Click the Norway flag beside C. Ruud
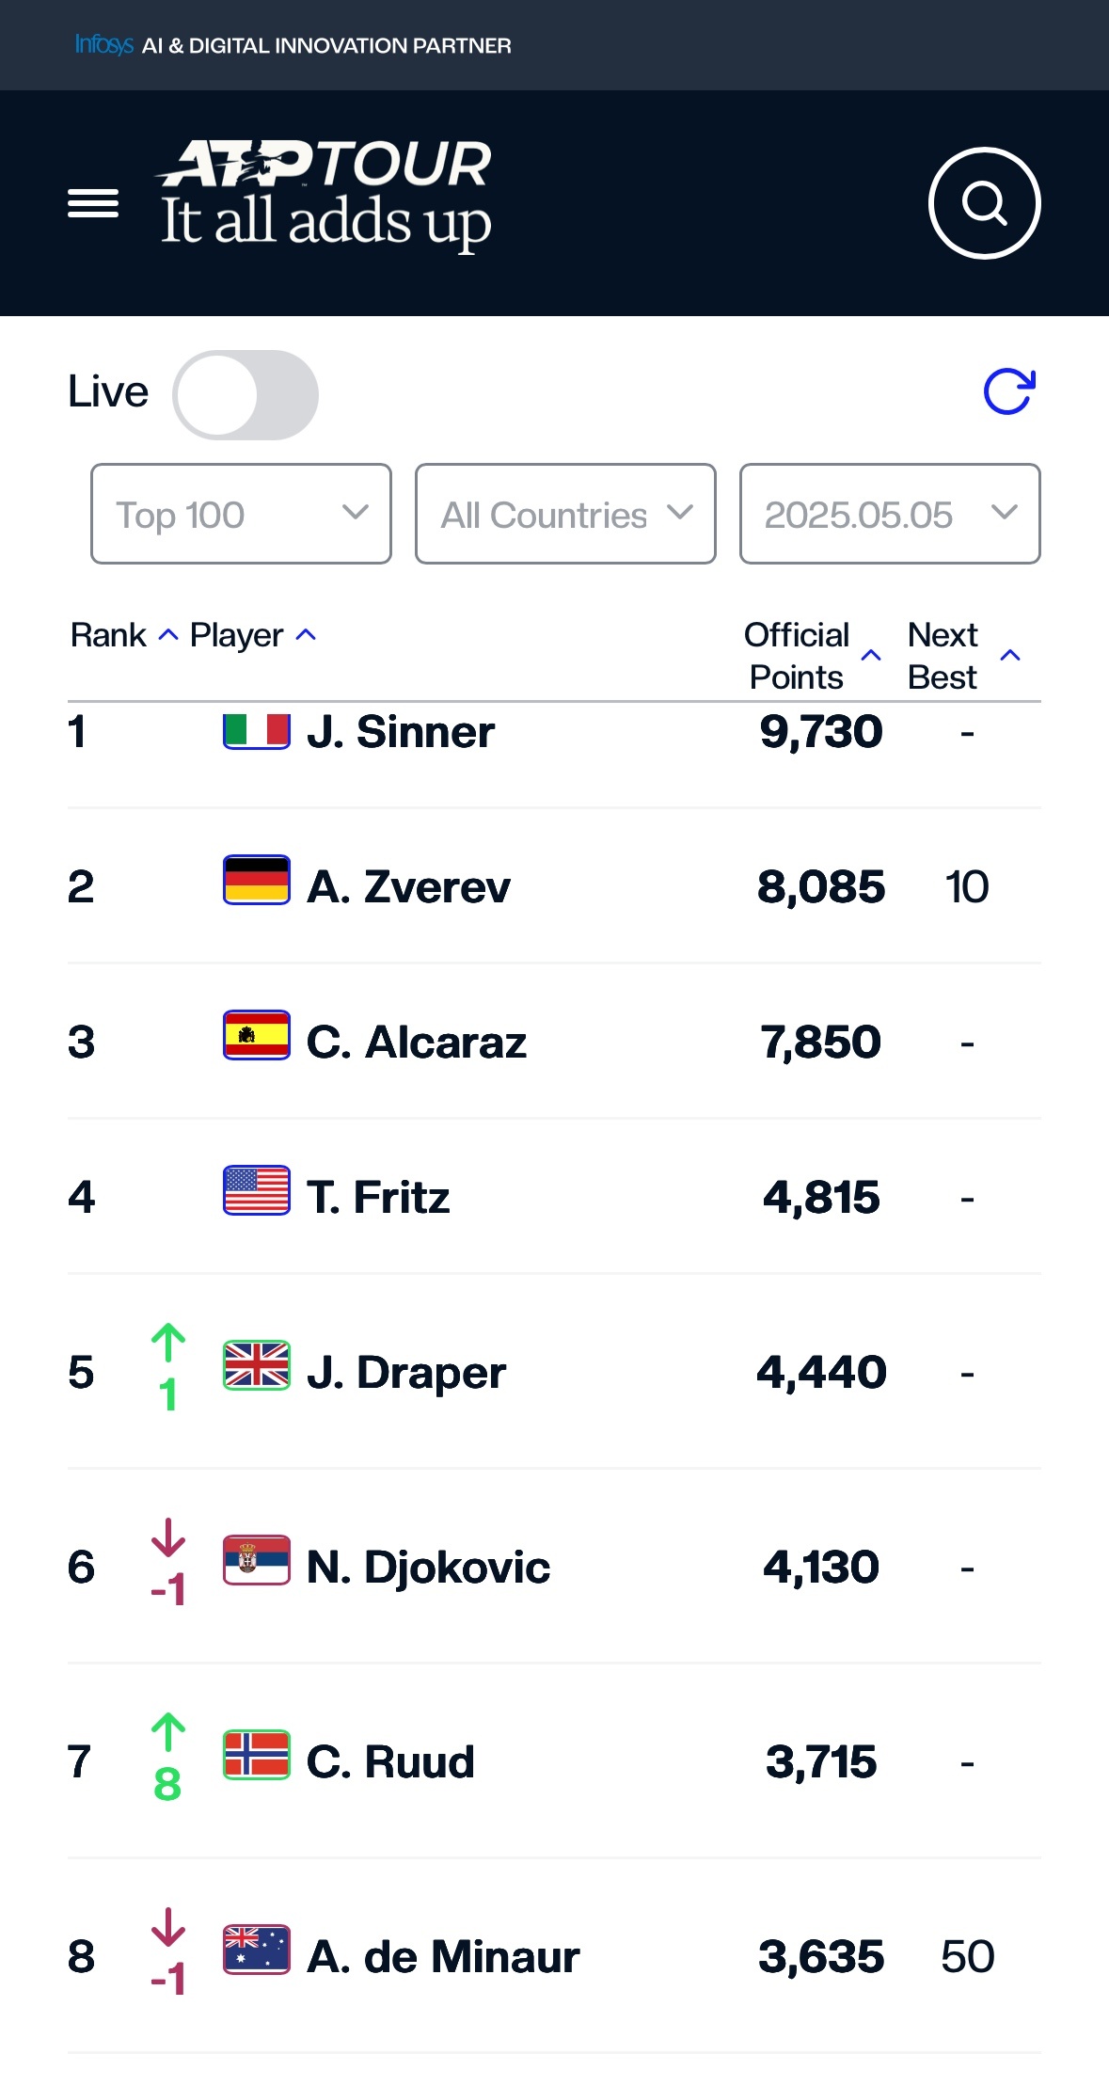This screenshot has height=2086, width=1109. tap(256, 1755)
